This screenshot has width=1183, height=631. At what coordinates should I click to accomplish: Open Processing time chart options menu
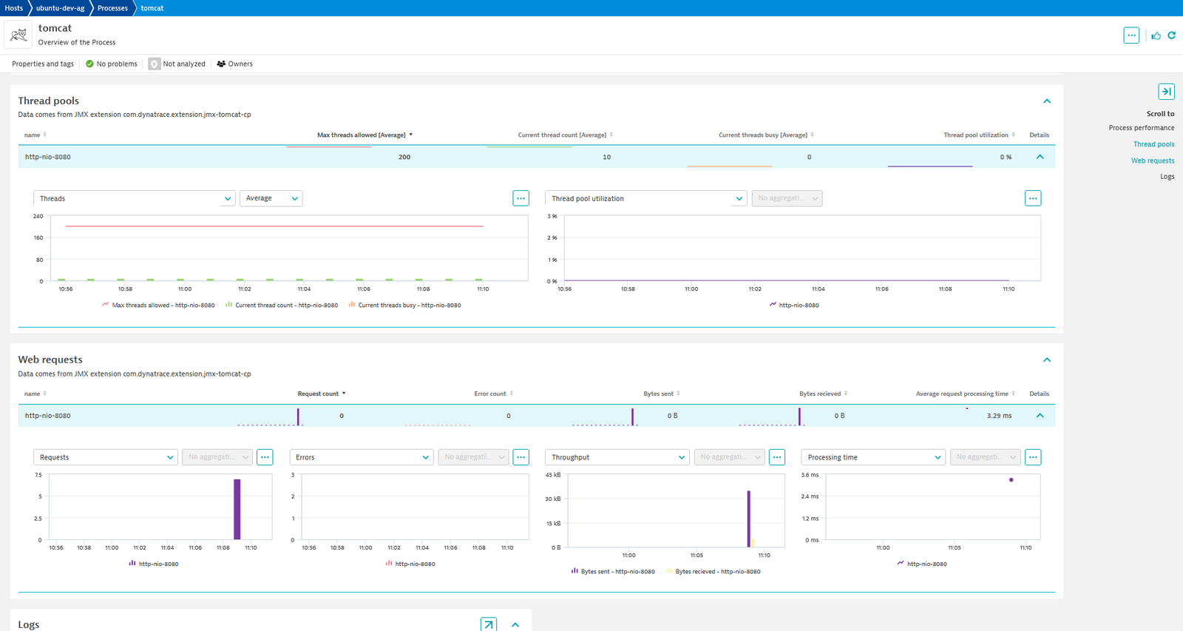[1033, 457]
